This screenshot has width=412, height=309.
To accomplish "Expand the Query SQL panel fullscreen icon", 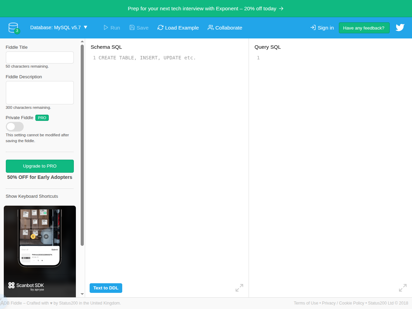I will click(x=403, y=288).
